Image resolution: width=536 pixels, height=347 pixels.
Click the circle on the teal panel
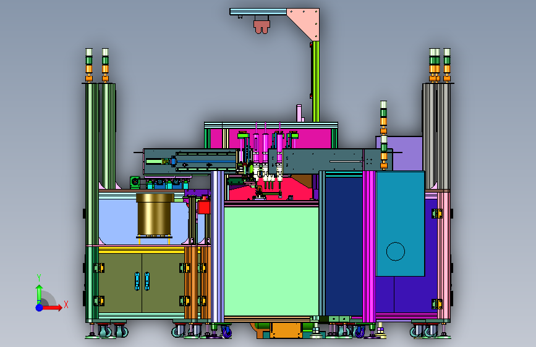pos(396,251)
